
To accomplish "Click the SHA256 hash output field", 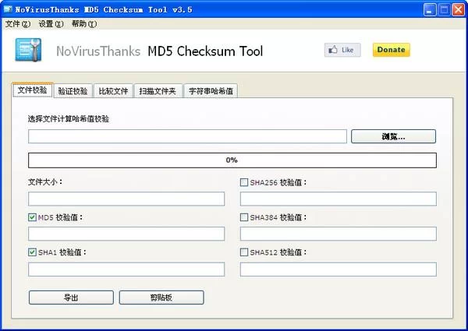I will pos(339,199).
